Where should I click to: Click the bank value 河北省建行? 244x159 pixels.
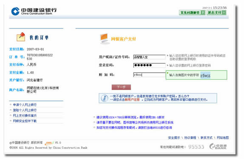pyautogui.click(x=34, y=80)
